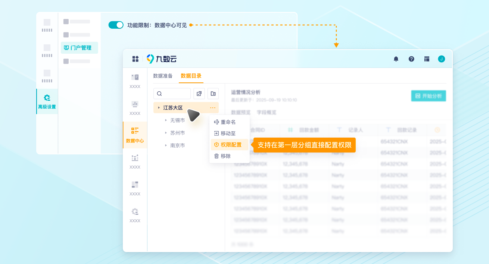Click the new folder icon above the tree
Viewport: 489px width, 264px height.
click(213, 93)
